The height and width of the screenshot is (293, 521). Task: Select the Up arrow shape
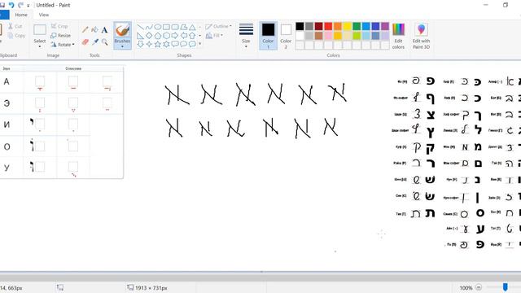pos(192,36)
